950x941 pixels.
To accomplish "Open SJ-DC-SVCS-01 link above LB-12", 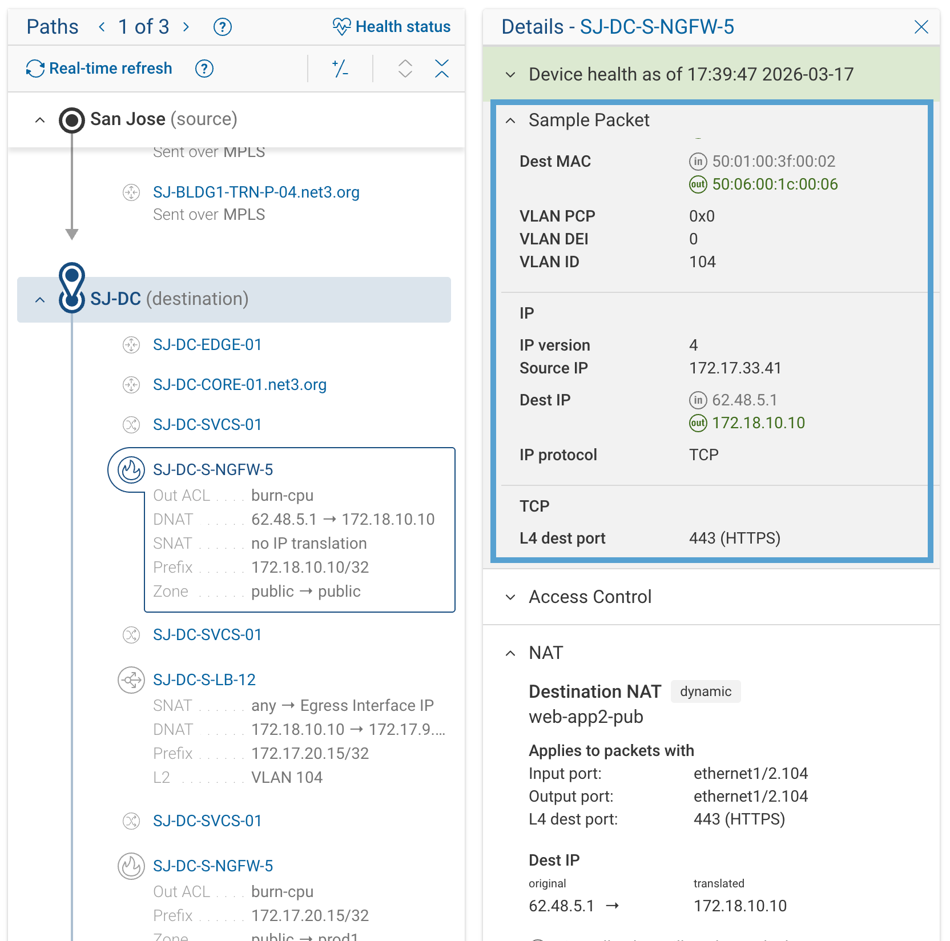I will click(207, 635).
